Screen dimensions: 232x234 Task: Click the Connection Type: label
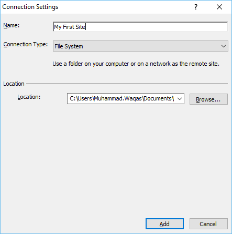click(x=26, y=44)
